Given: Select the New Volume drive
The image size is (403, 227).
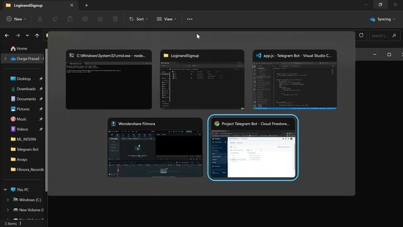Looking at the screenshot, I should 28,210.
